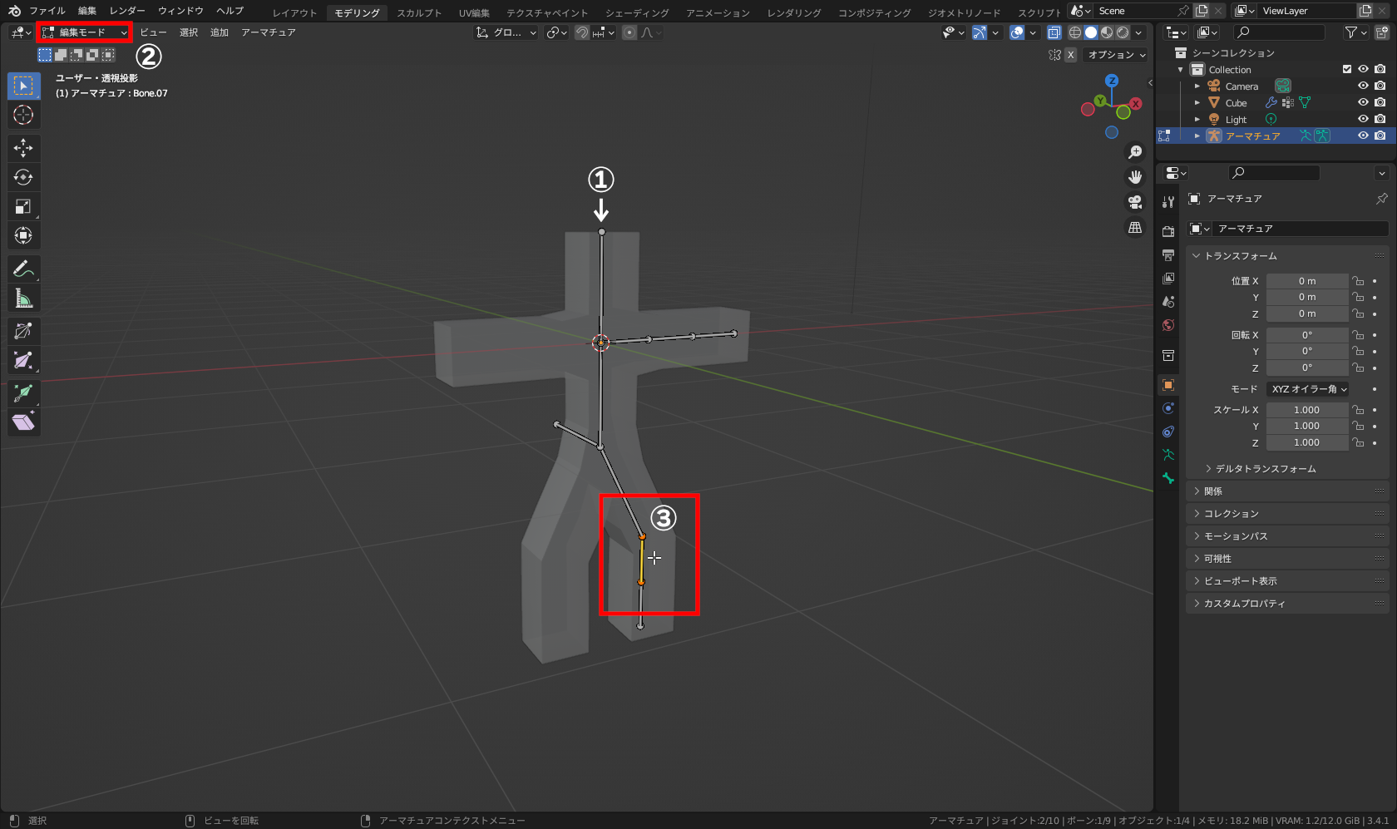This screenshot has width=1397, height=829.
Task: Lock the Location X value
Action: [1358, 281]
